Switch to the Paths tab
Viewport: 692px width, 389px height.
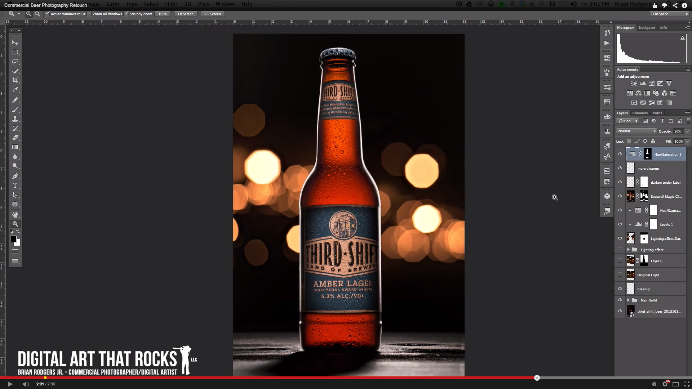coord(657,113)
